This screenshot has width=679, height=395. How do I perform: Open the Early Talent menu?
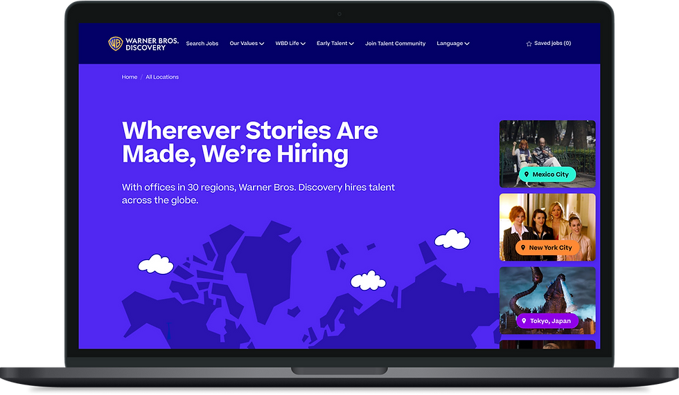pyautogui.click(x=335, y=43)
